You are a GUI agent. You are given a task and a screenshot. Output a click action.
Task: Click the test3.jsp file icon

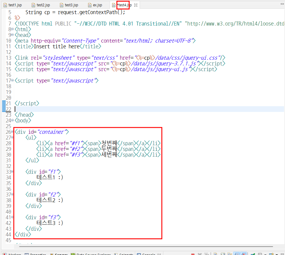(62, 5)
